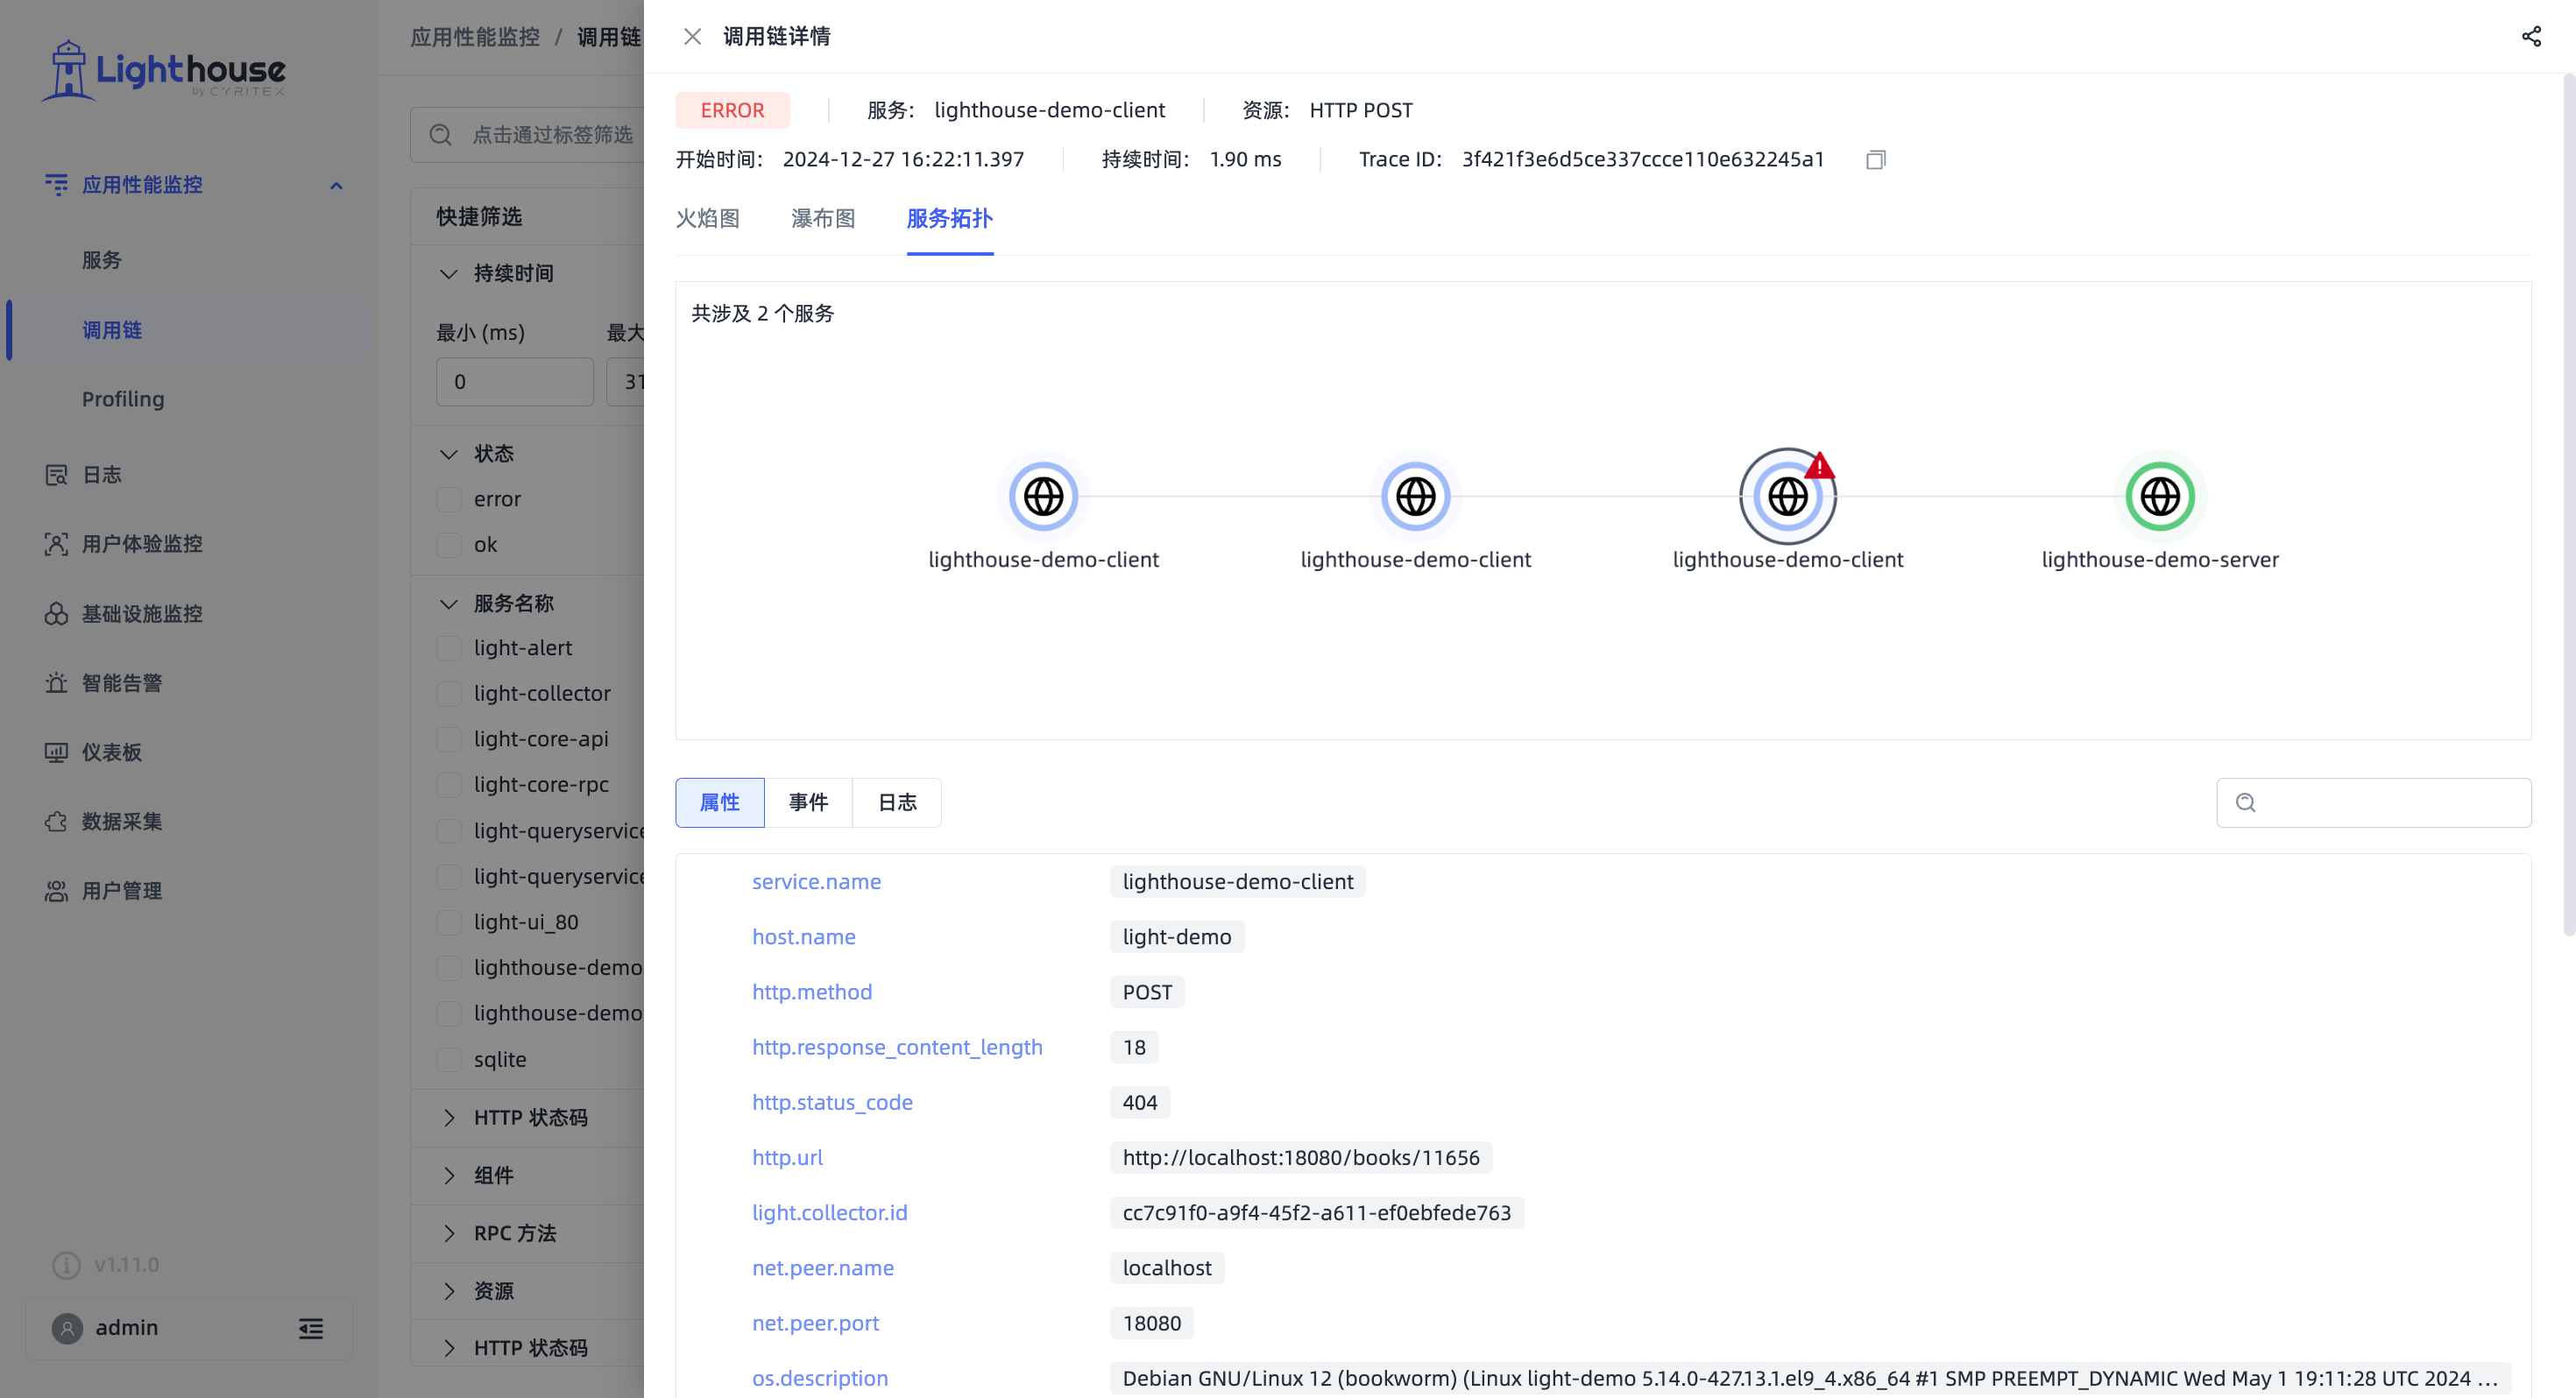
Task: Collapse the sidebar with the menu-fold icon
Action: 311,1328
